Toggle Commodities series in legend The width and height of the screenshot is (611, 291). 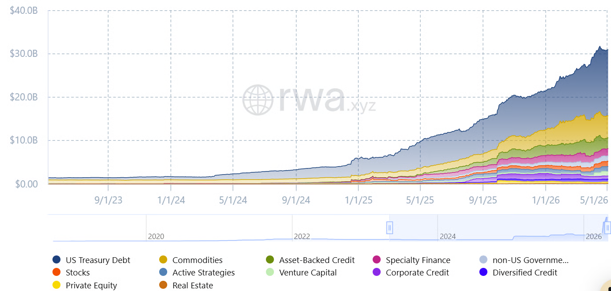tap(163, 260)
